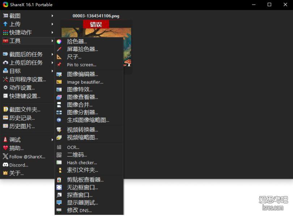Click the OCR text icon
This screenshot has width=293, height=216.
point(59,147)
